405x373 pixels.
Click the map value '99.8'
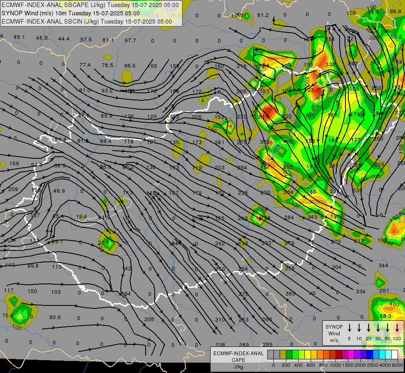[x=33, y=266]
